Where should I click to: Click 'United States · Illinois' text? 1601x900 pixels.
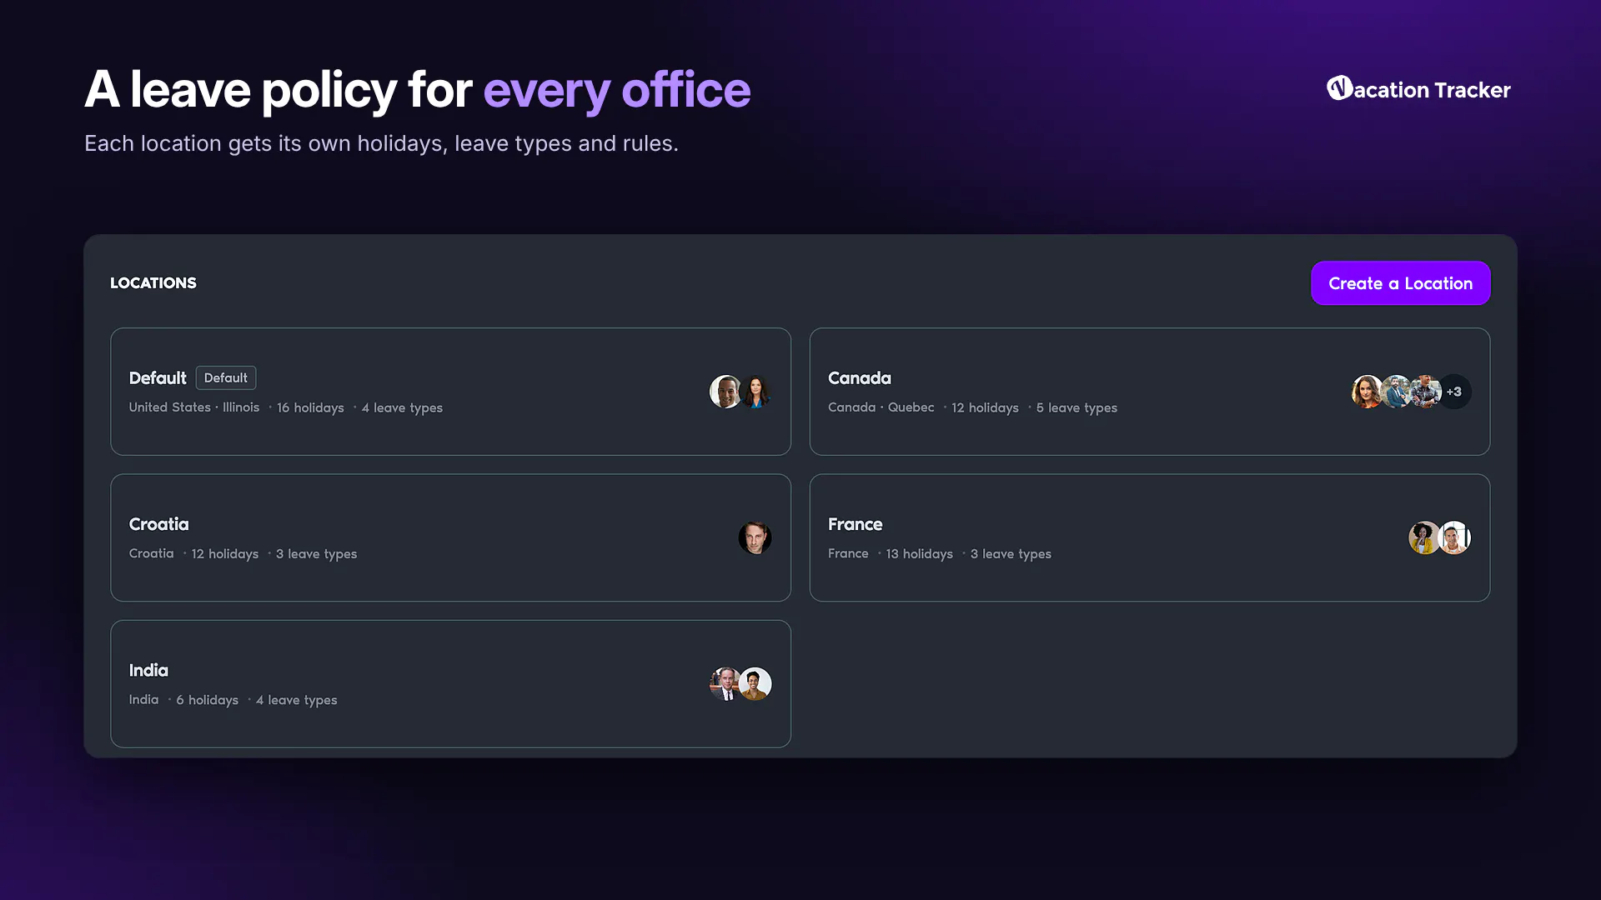(194, 407)
